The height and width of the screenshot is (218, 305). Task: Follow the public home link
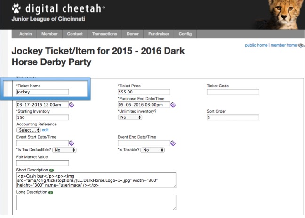(256, 45)
